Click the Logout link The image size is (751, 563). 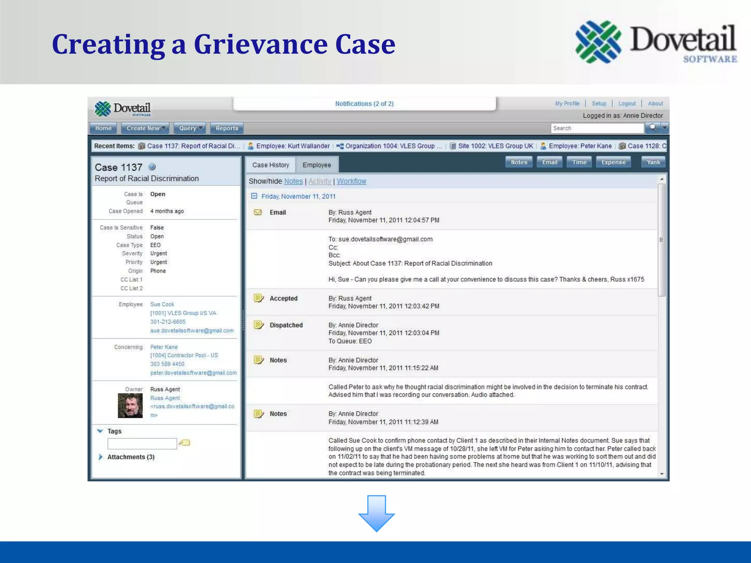pos(627,103)
